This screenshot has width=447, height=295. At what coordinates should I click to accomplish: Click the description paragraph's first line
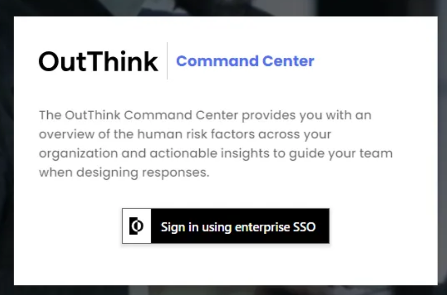(x=205, y=115)
